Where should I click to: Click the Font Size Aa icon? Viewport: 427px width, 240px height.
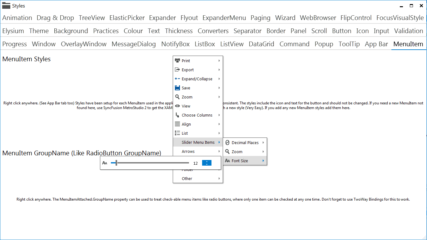coord(228,161)
